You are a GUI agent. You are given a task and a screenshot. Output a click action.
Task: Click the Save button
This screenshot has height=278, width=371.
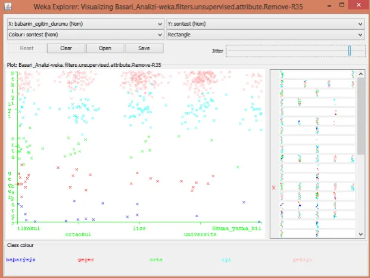(144, 48)
